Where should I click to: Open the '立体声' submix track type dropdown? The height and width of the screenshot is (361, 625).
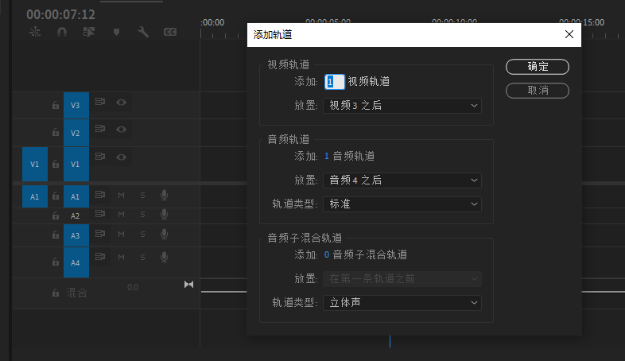point(402,302)
